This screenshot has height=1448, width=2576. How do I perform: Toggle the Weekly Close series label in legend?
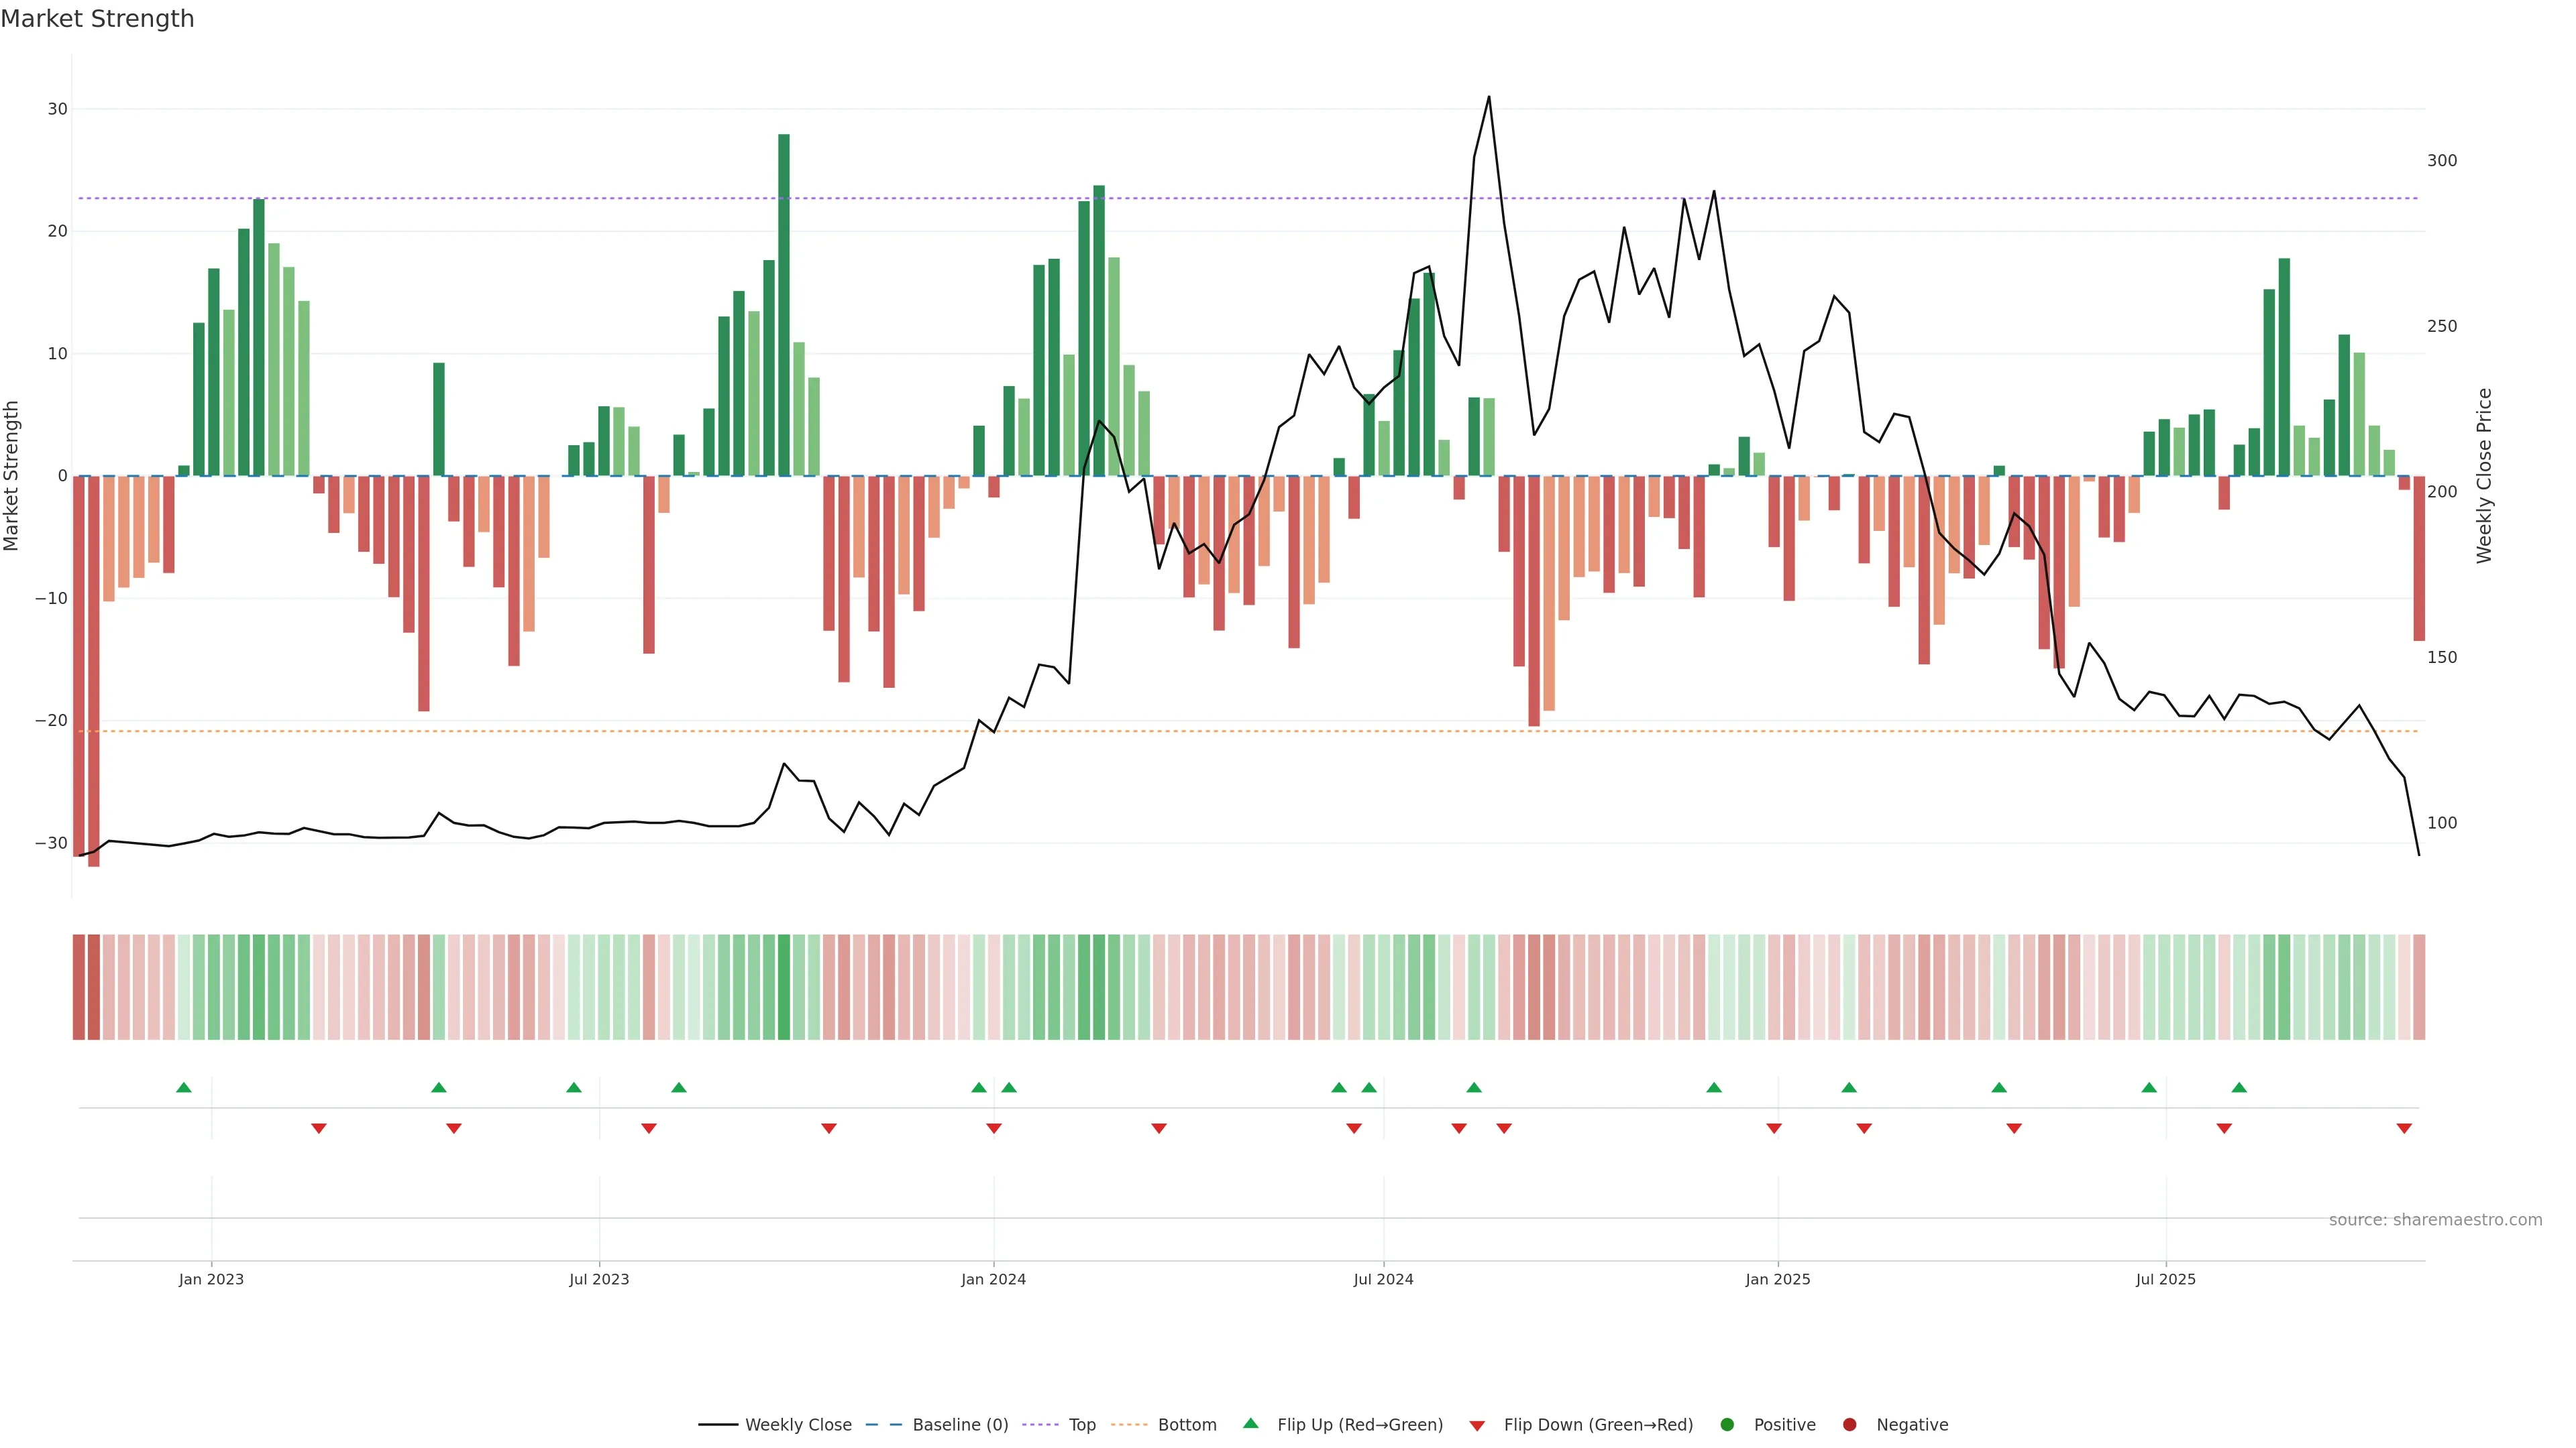[798, 1425]
